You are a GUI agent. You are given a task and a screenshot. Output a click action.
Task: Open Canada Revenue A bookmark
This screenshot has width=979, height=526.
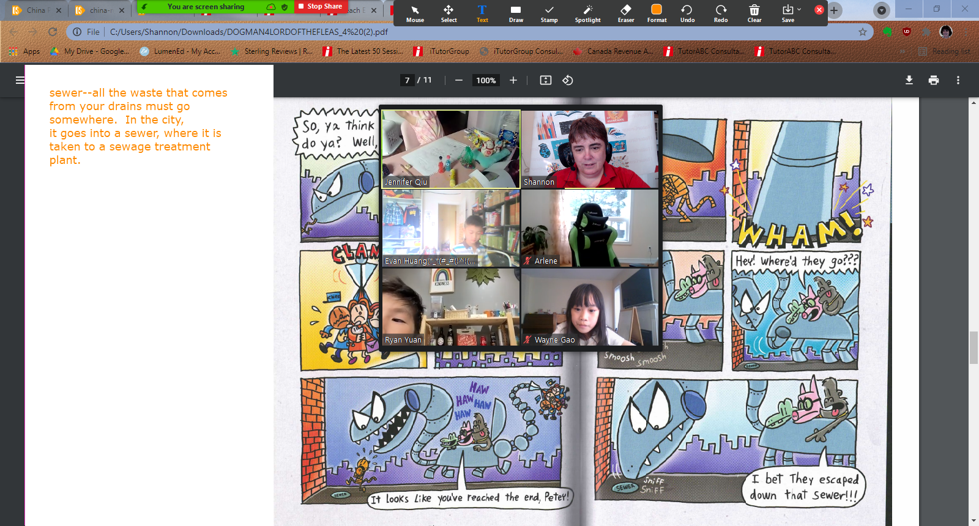click(613, 51)
